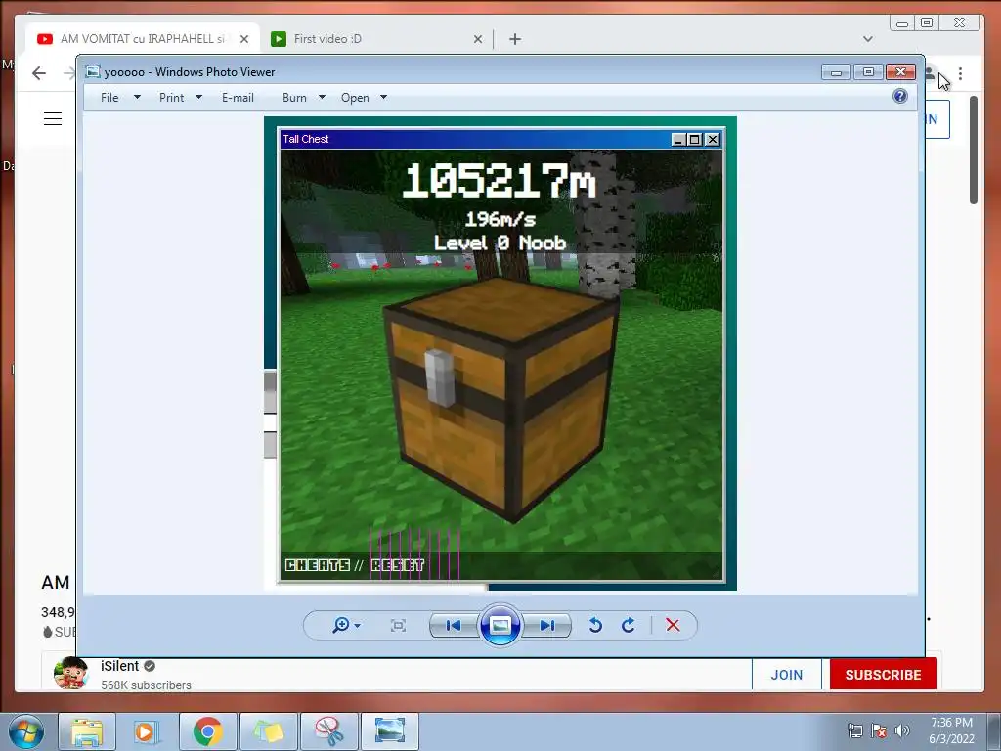
Task: Click the Action Center flag icon
Action: [x=879, y=731]
